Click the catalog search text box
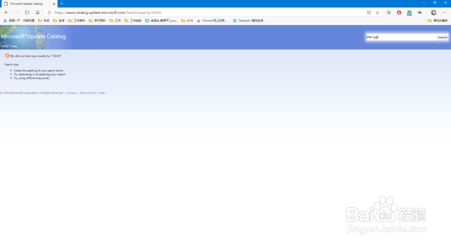 401,37
